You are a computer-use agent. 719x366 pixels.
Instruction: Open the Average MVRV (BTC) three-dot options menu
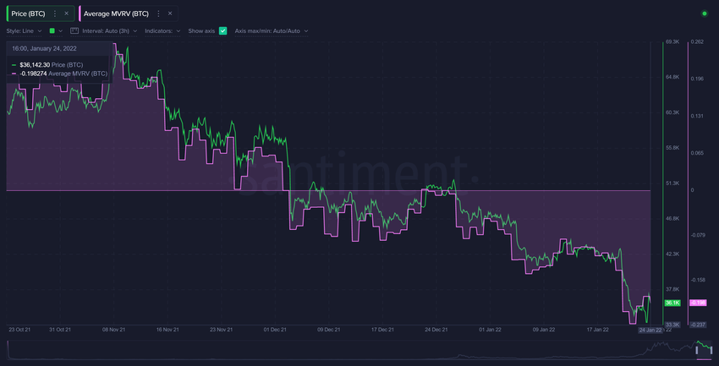159,14
